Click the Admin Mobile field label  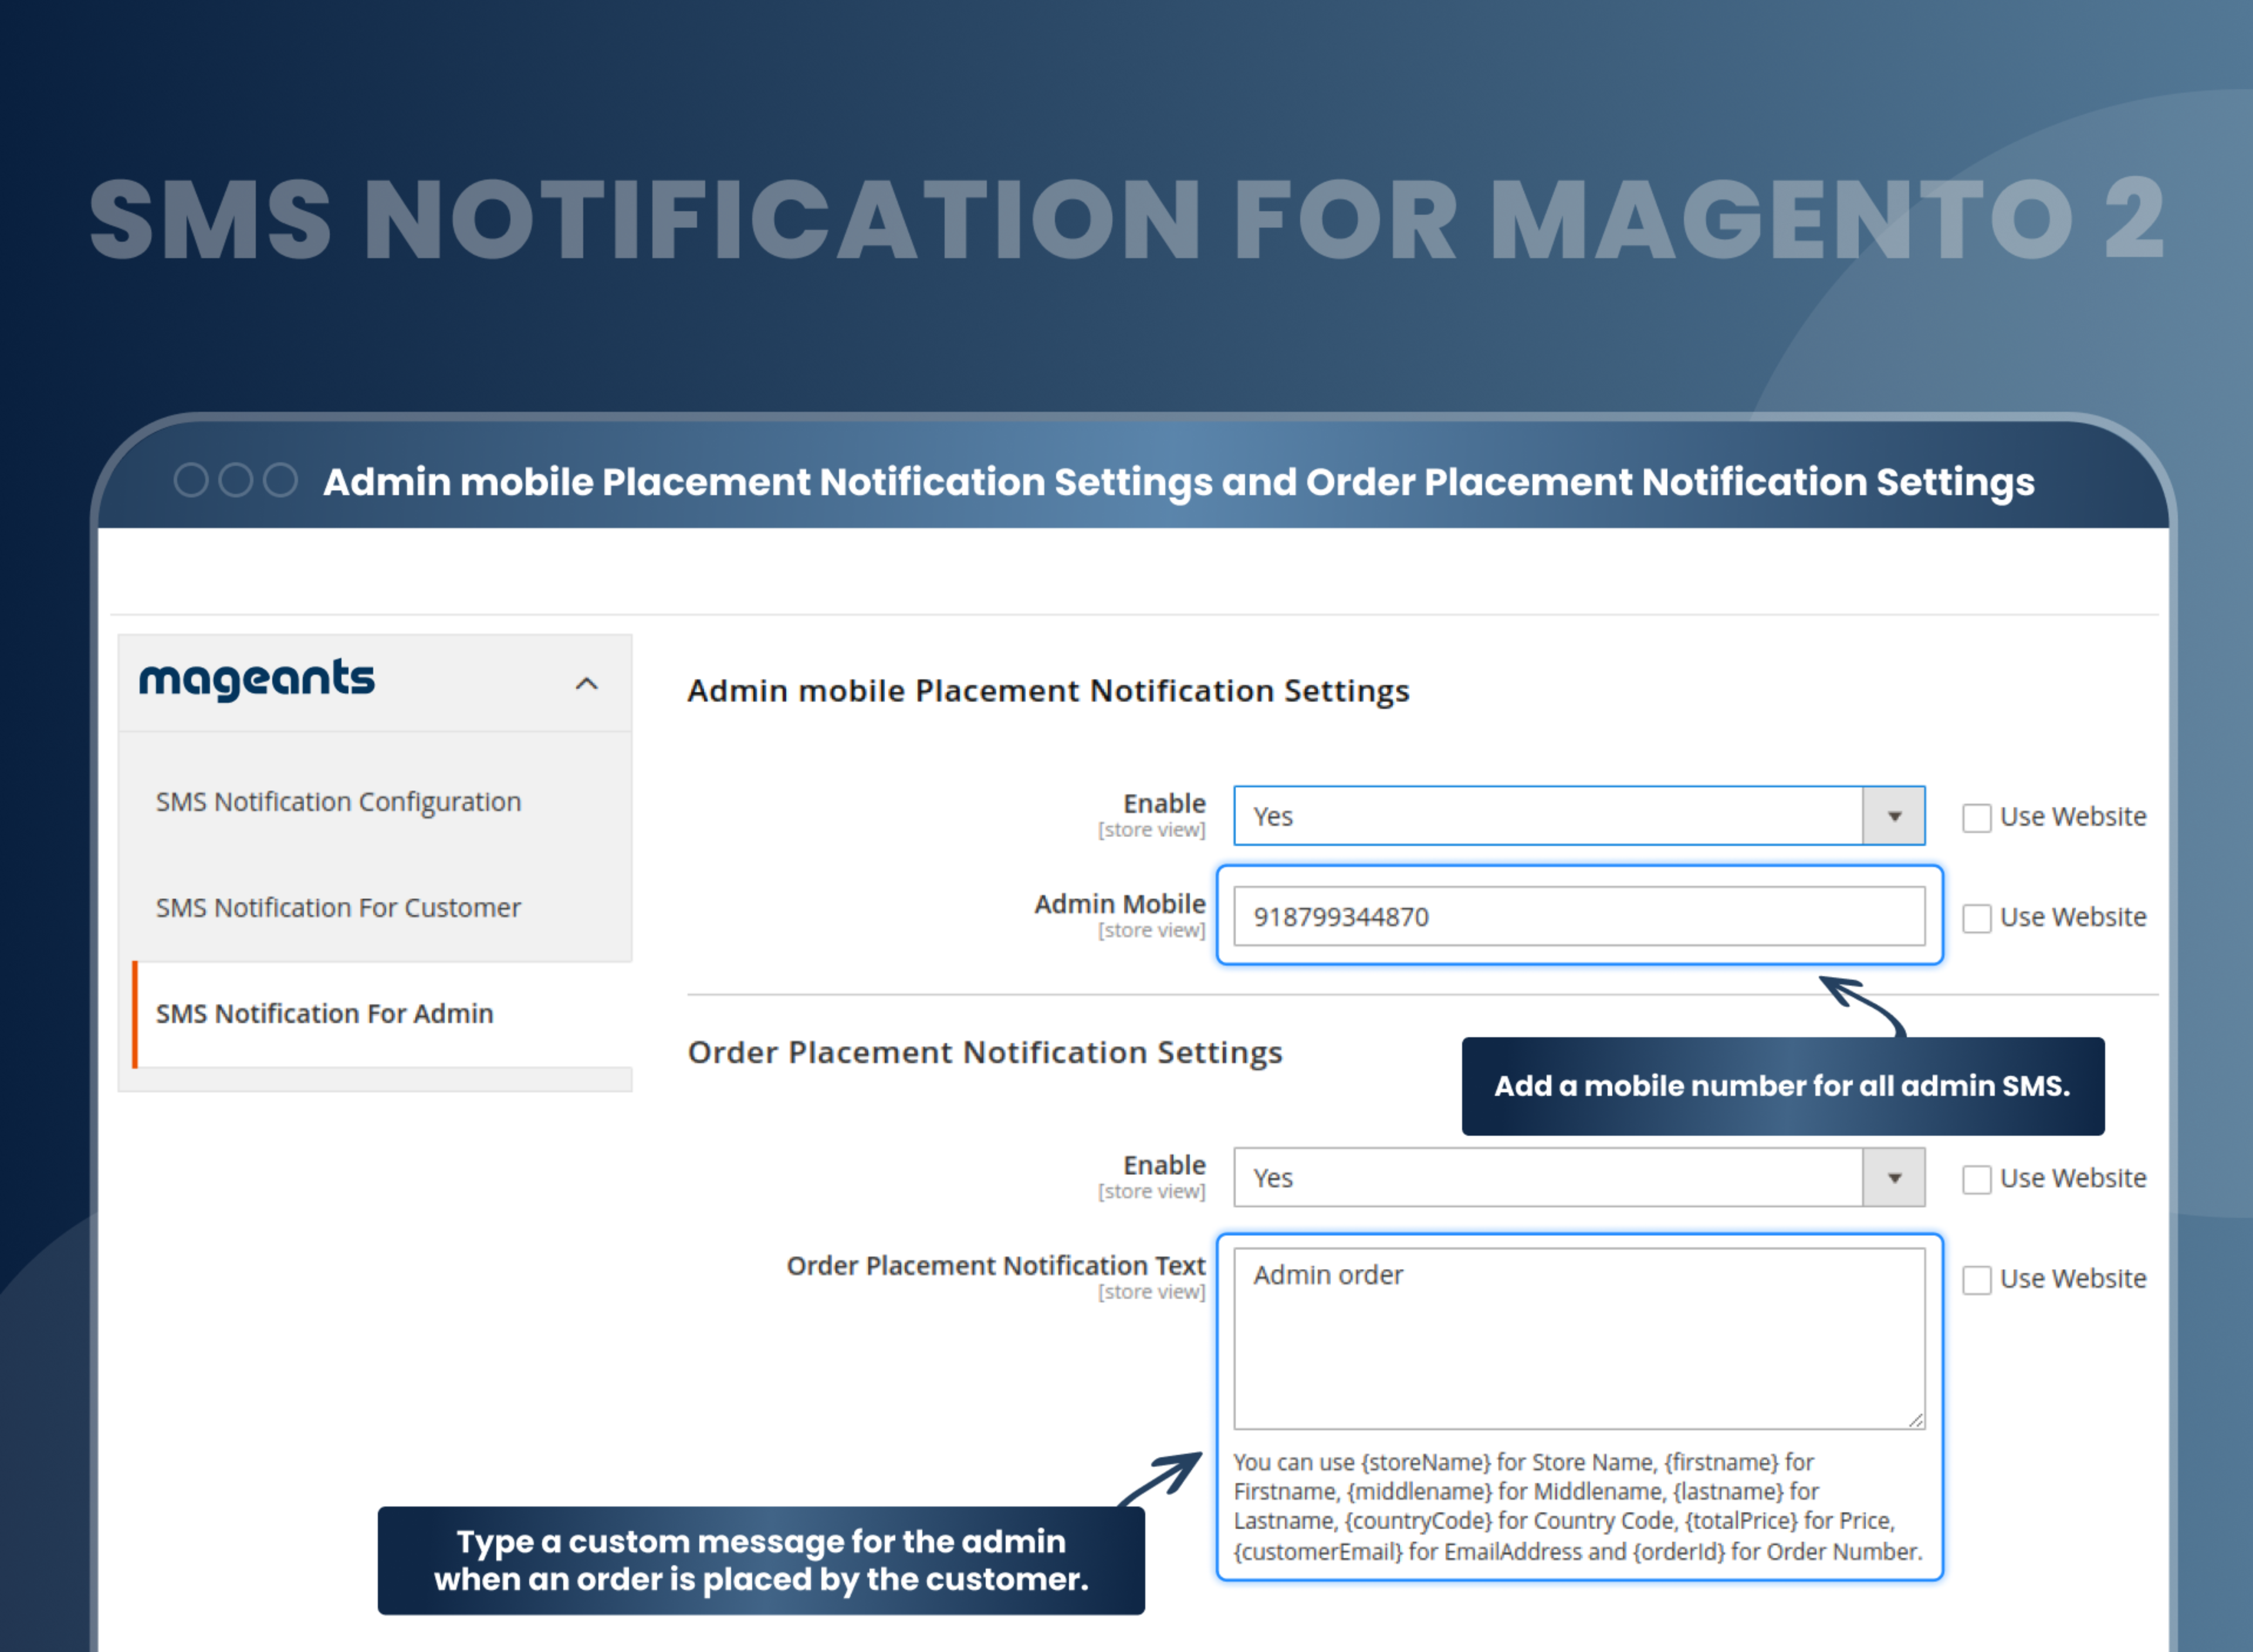pyautogui.click(x=1120, y=904)
